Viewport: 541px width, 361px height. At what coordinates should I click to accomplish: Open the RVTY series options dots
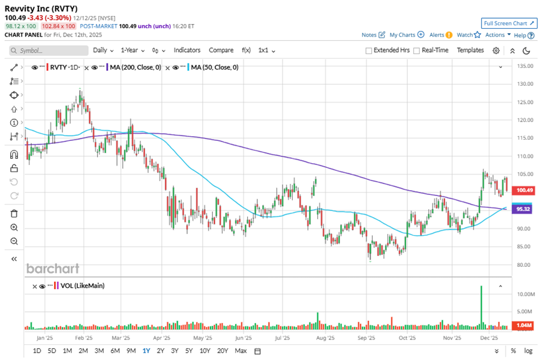pos(42,67)
